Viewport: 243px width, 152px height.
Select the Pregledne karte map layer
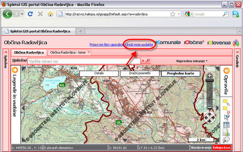click(x=180, y=74)
